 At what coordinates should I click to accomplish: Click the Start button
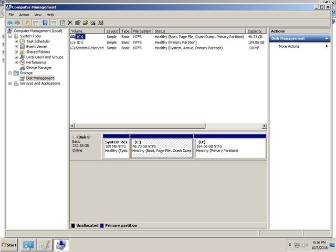pyautogui.click(x=9, y=245)
